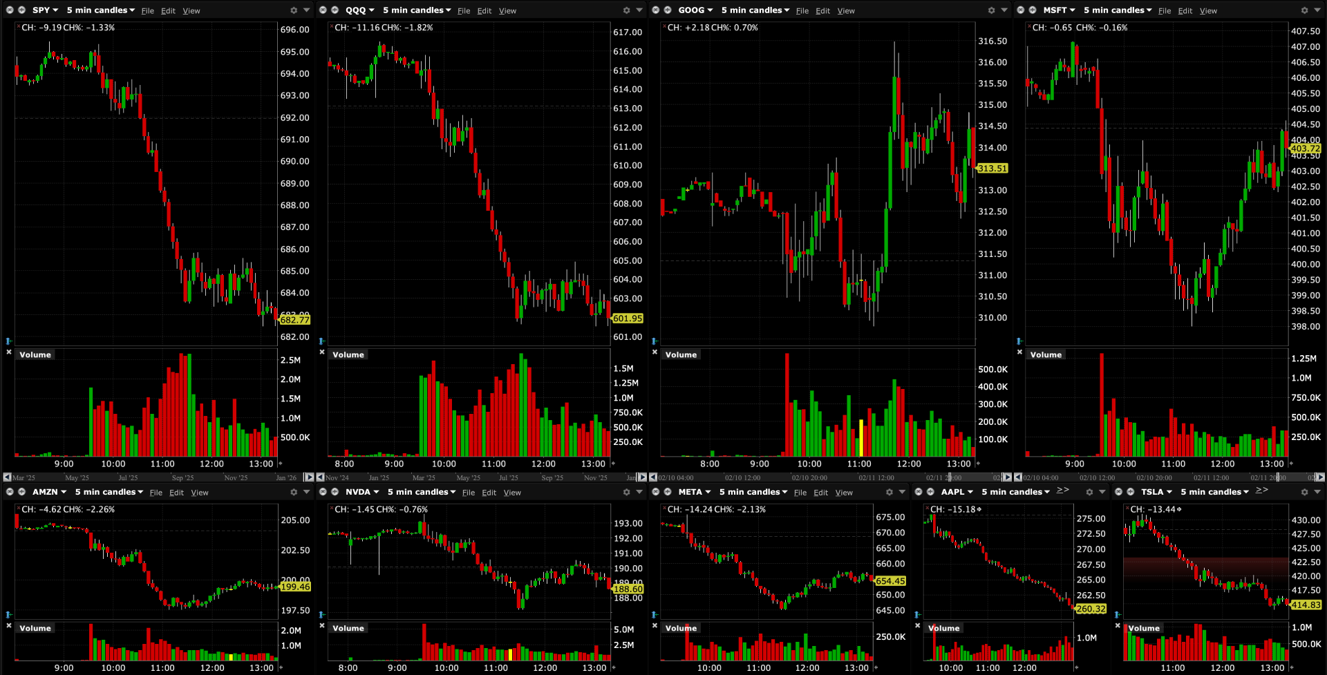The width and height of the screenshot is (1327, 675).
Task: Click the Volume label on MSFT chart
Action: [x=1045, y=354]
